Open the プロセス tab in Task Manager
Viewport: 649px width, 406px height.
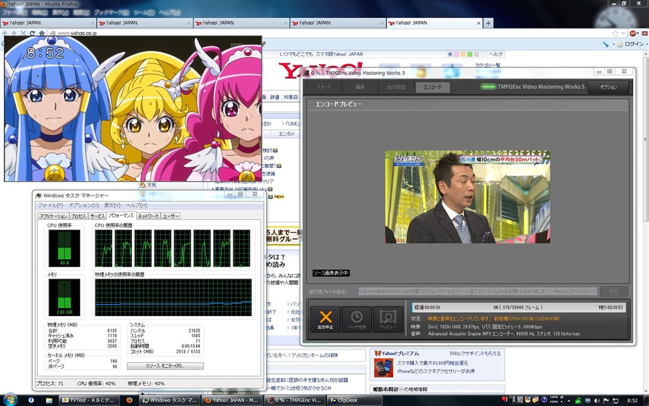pyautogui.click(x=78, y=216)
